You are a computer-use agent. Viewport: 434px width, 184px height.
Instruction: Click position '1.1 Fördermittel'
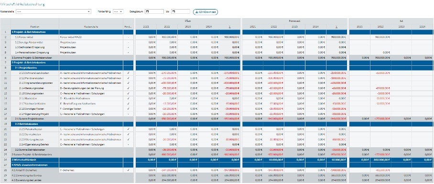(x=23, y=37)
